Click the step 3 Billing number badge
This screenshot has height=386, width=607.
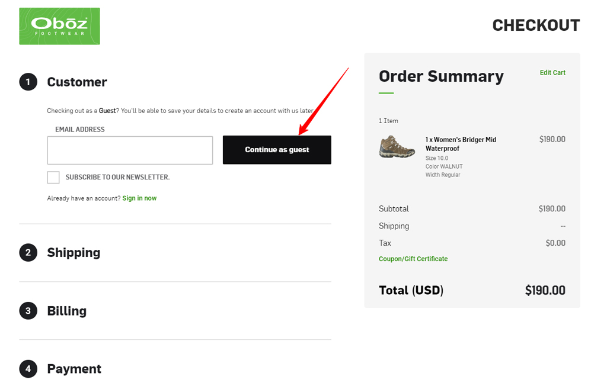pos(28,310)
